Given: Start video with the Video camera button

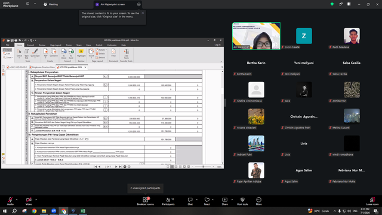Looking at the screenshot, I should coord(29,201).
